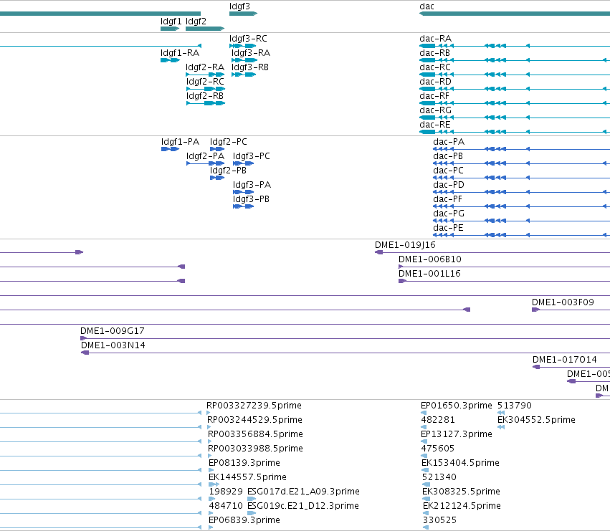This screenshot has width=610, height=531.
Task: Select the DME1-003F09 clone
Action: (571, 310)
